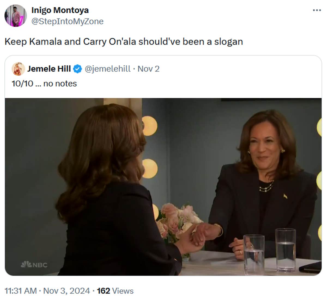Click the @jemelehill handle link
Screen dimensions: 327x299
108,69
